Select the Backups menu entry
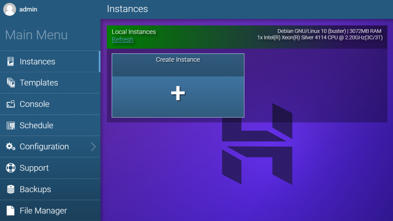This screenshot has height=221, width=393. click(50, 189)
